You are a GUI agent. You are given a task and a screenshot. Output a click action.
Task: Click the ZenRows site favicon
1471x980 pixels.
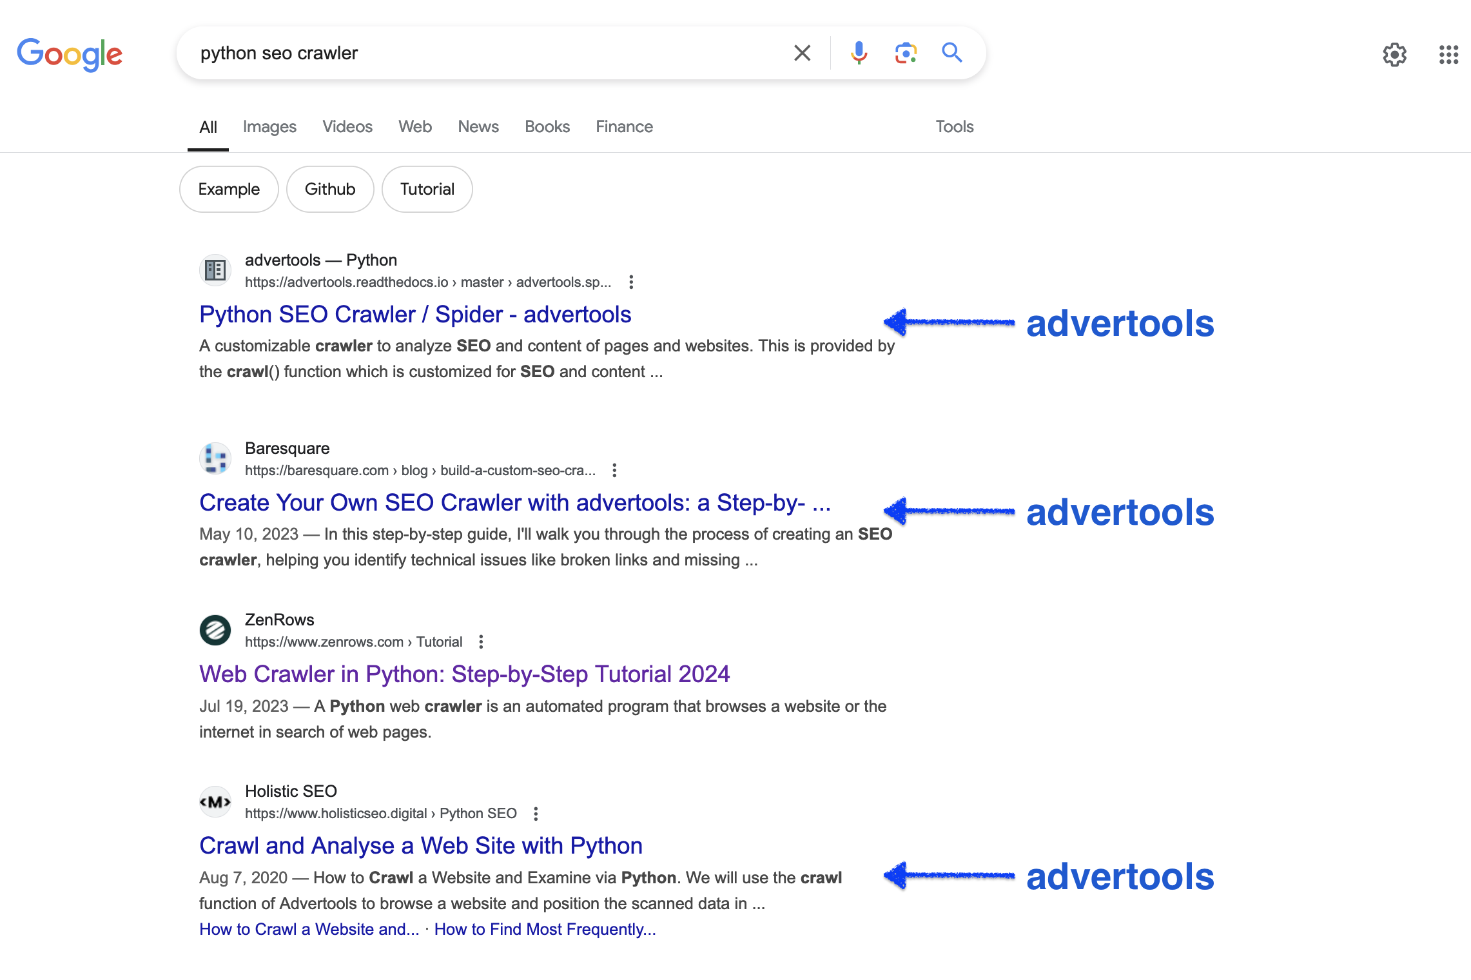pyautogui.click(x=215, y=630)
